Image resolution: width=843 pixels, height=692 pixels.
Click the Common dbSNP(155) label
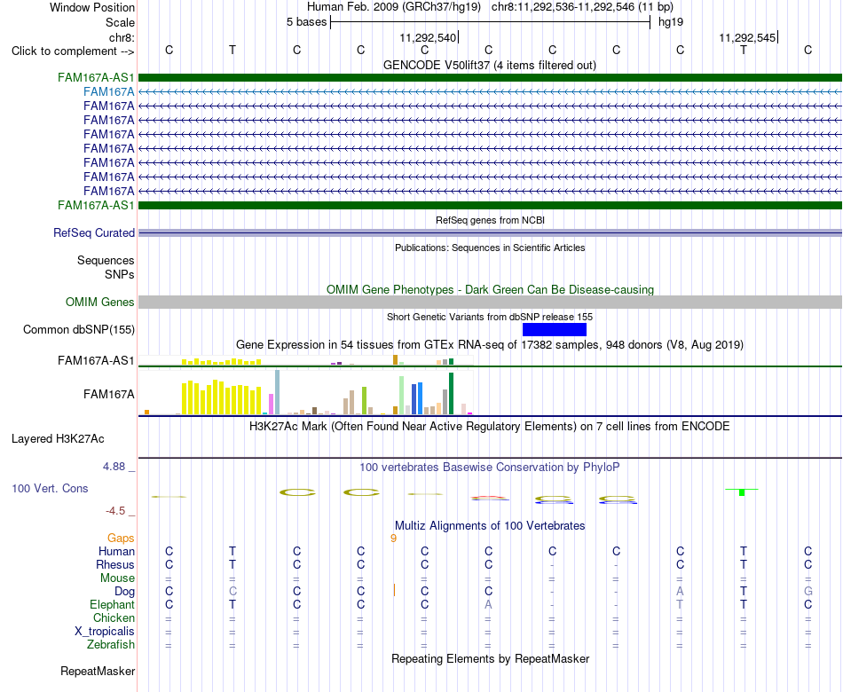(78, 330)
